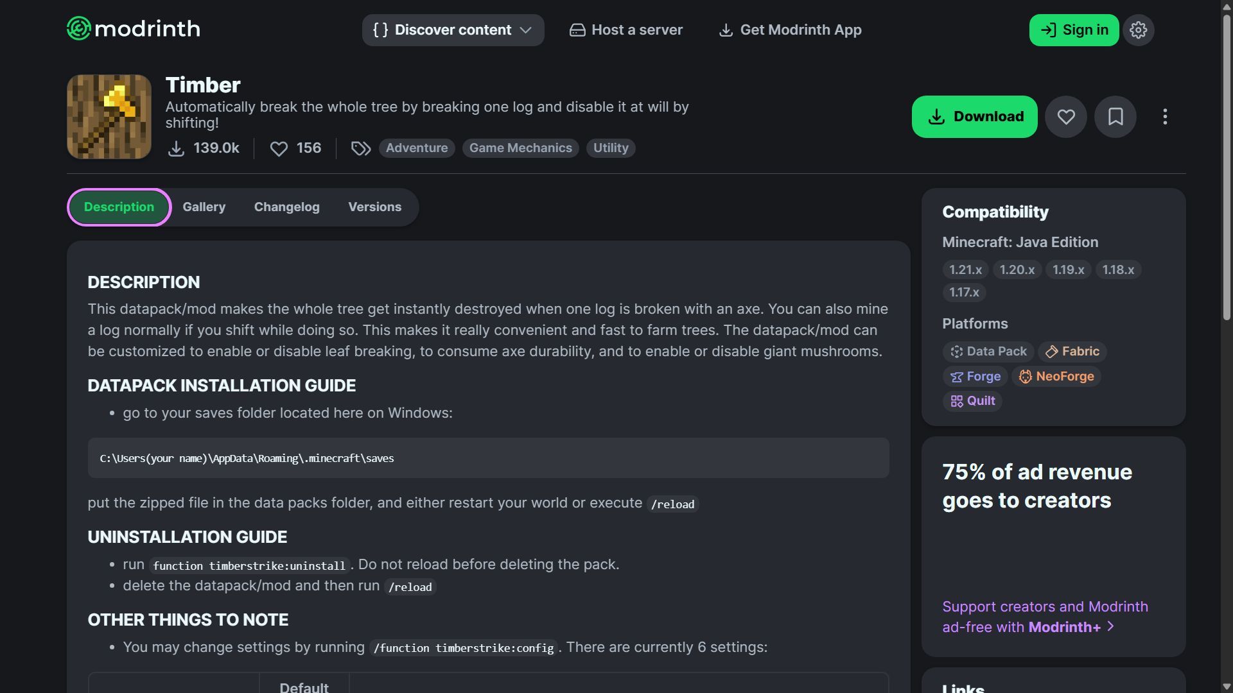The height and width of the screenshot is (693, 1233).
Task: Open the settings gear icon
Action: 1138,30
